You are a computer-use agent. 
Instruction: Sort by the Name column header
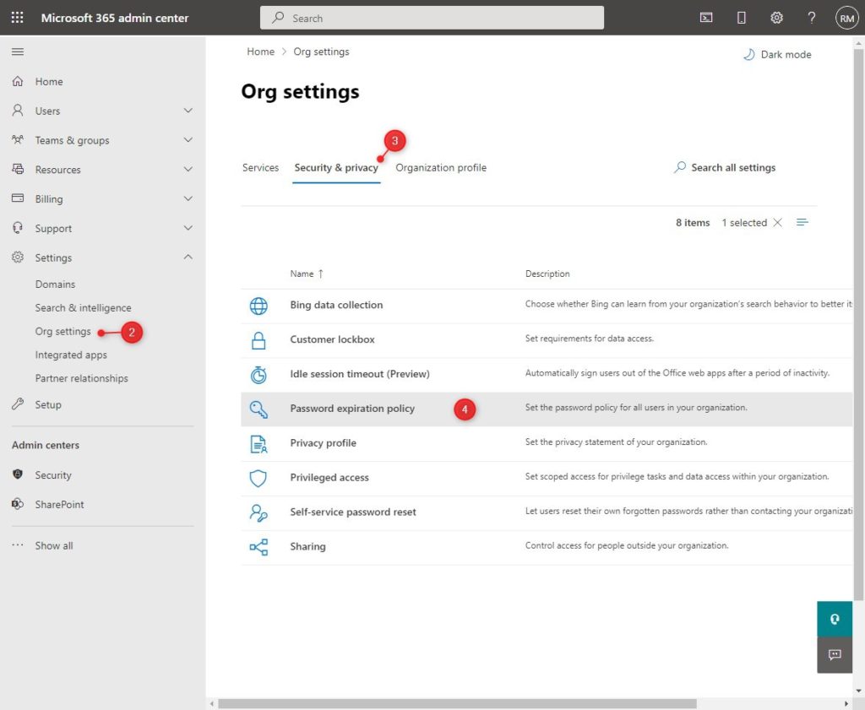307,274
